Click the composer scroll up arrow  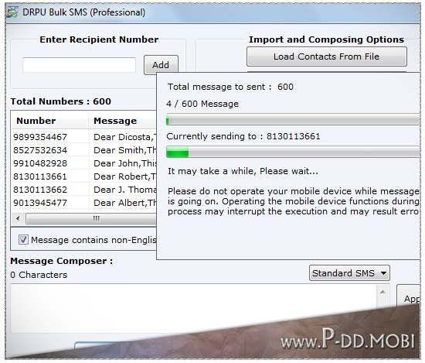(382, 292)
